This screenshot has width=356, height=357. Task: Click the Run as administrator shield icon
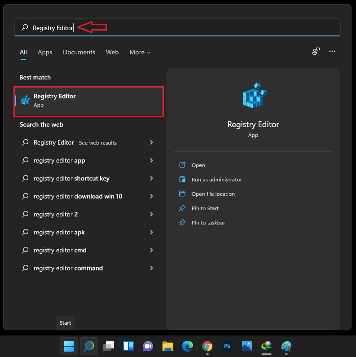(182, 180)
